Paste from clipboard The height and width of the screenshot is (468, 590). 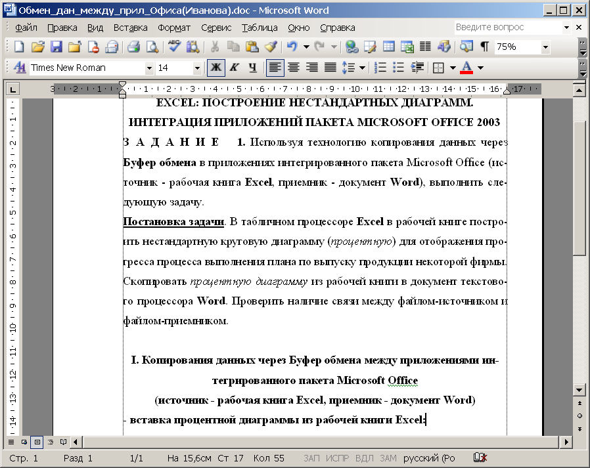(252, 47)
